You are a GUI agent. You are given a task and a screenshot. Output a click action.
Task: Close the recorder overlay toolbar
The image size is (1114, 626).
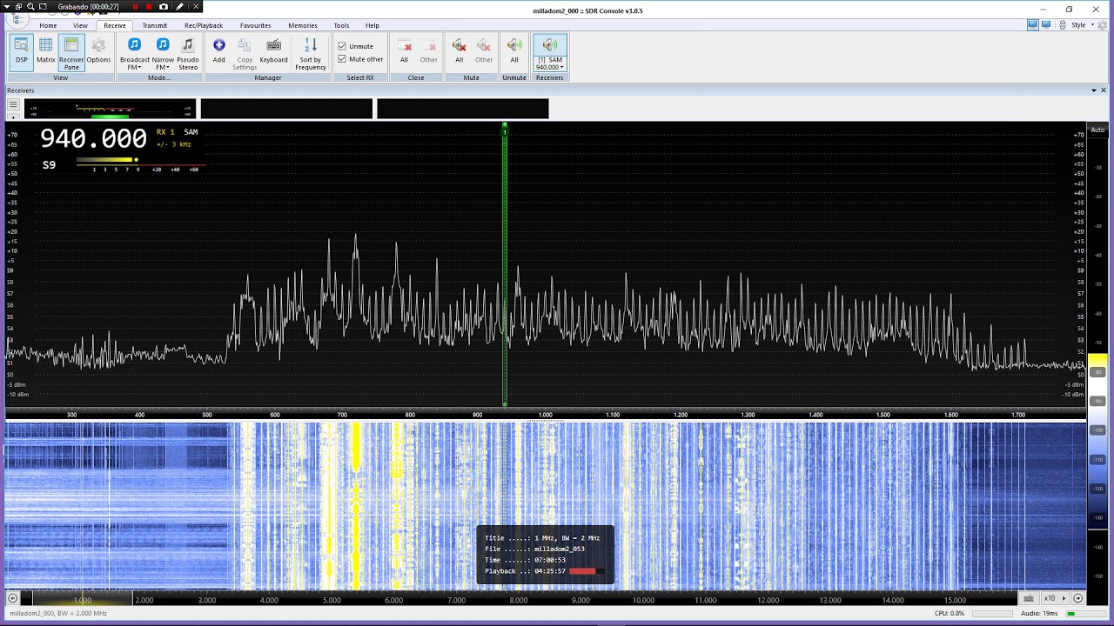click(196, 6)
